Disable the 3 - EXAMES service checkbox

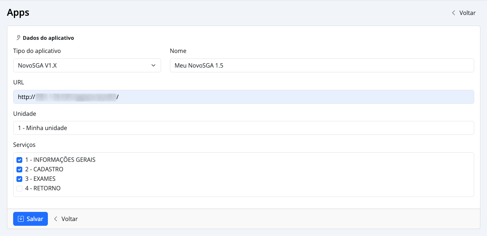[19, 179]
